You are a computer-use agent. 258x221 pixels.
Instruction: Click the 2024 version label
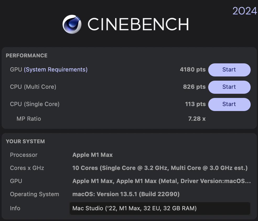coord(244,11)
